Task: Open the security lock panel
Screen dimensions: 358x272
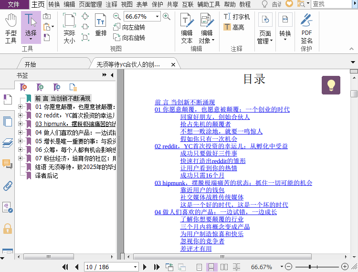Action: 8,229
